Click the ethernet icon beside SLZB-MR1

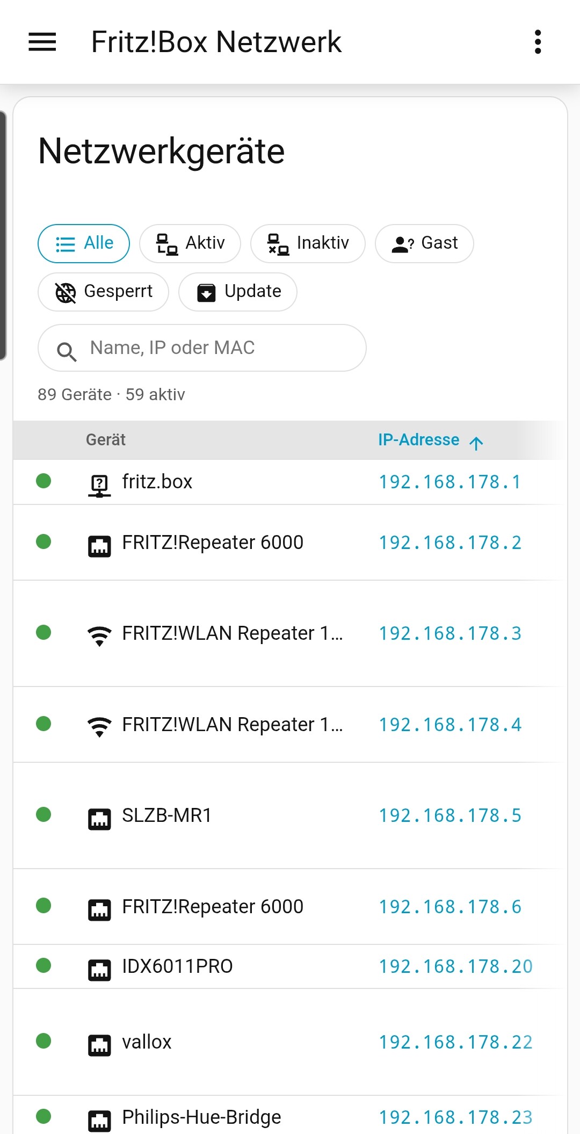coord(99,819)
